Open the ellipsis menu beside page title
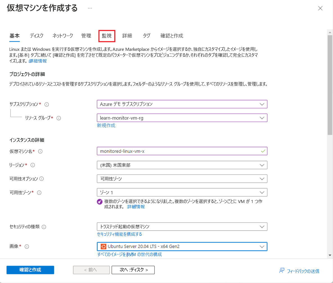The image size is (333, 283). click(90, 8)
